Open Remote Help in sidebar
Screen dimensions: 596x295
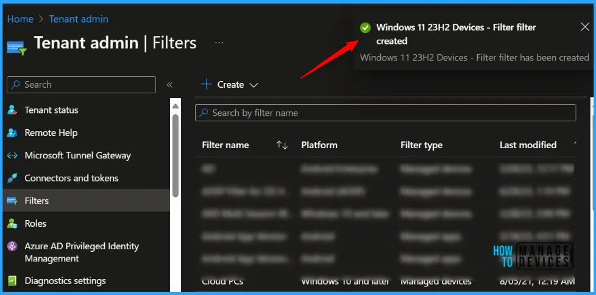pyautogui.click(x=51, y=133)
